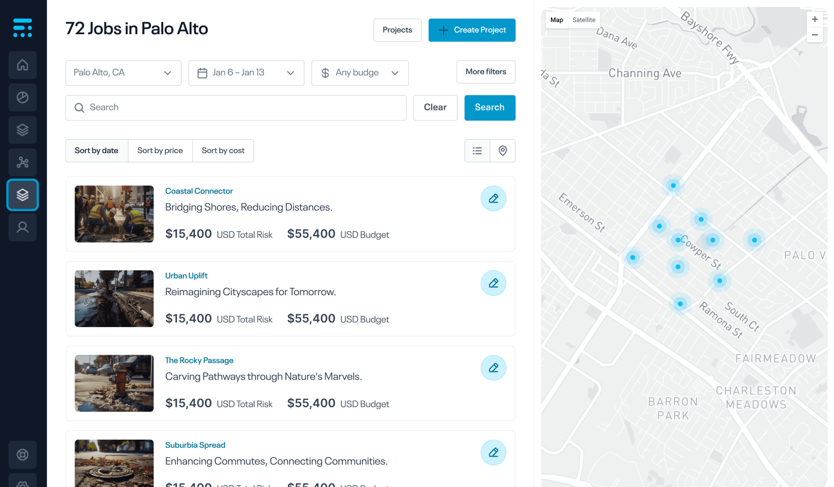
Task: Open the Jan 6 – Jan 13 date dropdown
Action: (246, 73)
